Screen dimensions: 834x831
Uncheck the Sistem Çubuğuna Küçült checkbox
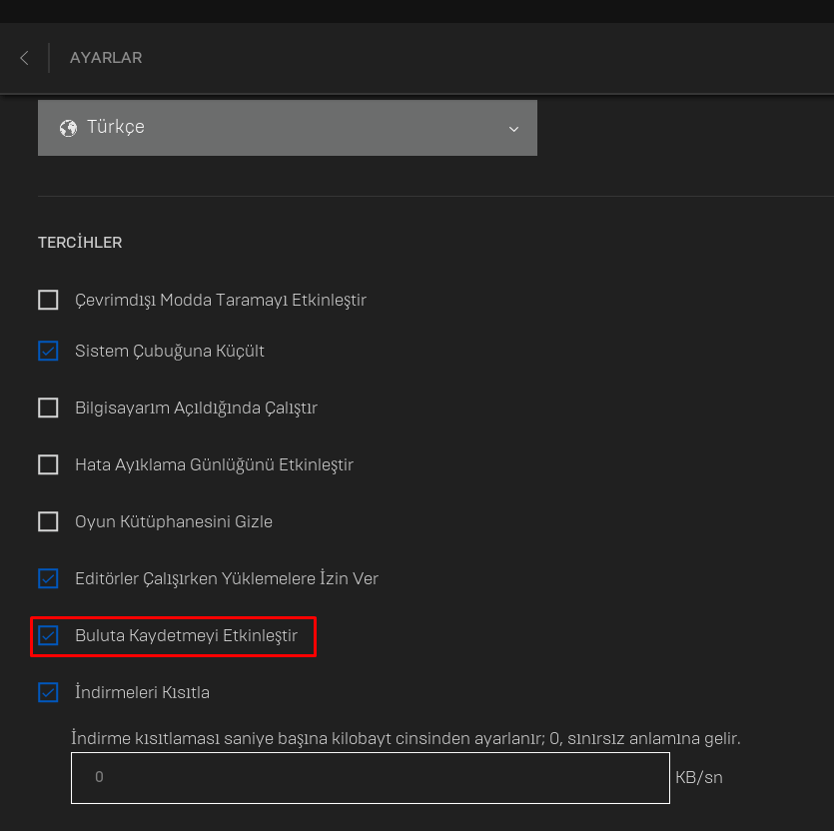pyautogui.click(x=48, y=351)
